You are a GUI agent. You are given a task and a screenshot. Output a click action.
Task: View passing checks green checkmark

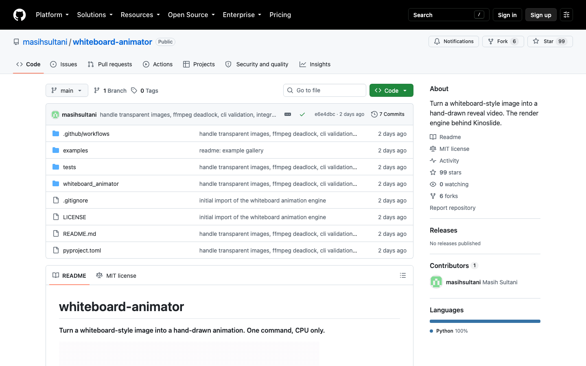(302, 114)
